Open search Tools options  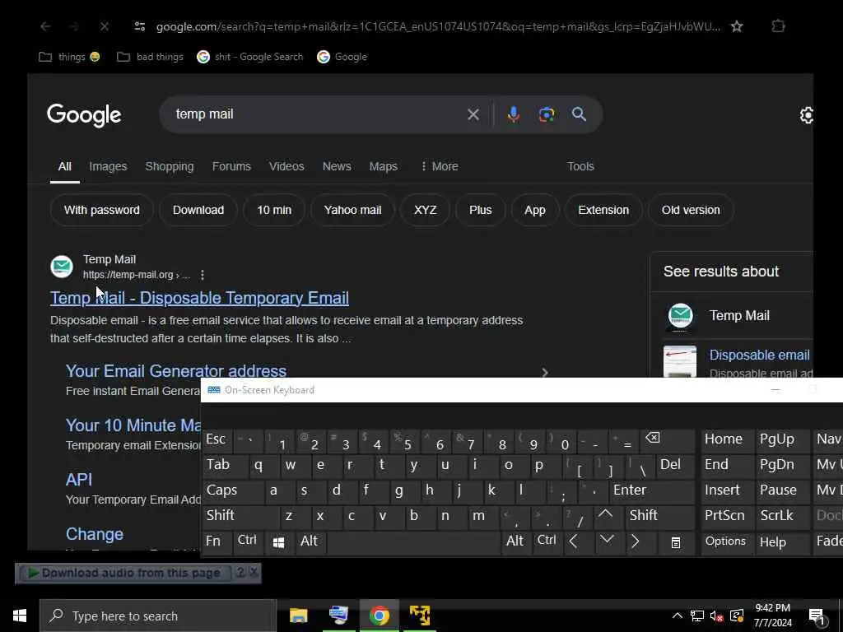click(x=580, y=166)
